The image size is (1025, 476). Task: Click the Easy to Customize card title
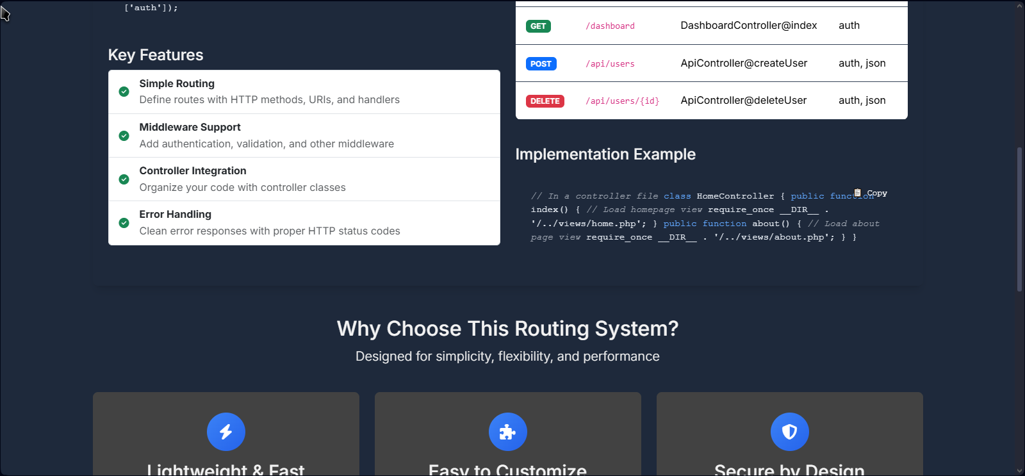click(x=507, y=470)
